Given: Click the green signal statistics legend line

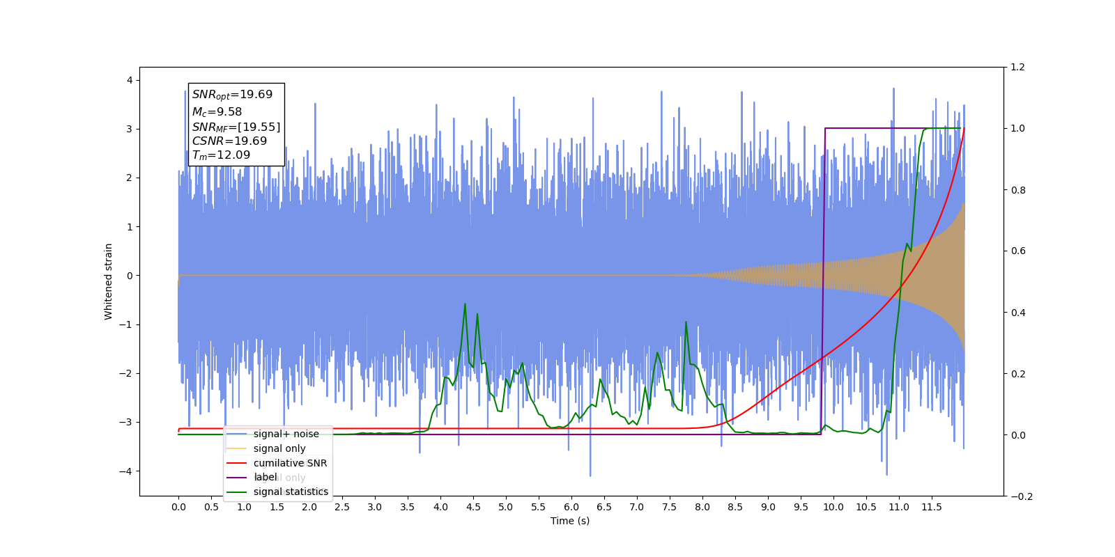Looking at the screenshot, I should (237, 492).
